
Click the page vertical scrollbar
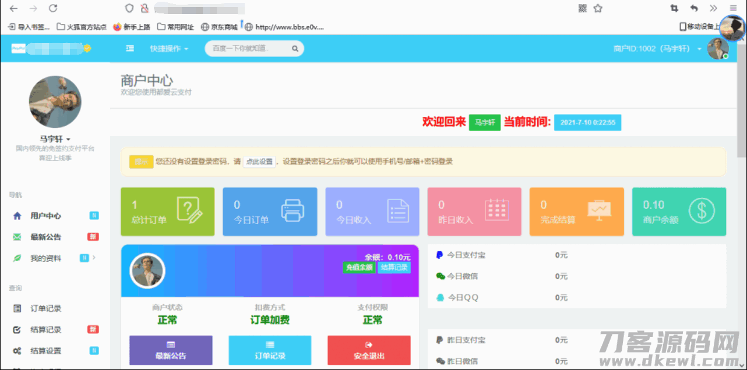point(742,116)
